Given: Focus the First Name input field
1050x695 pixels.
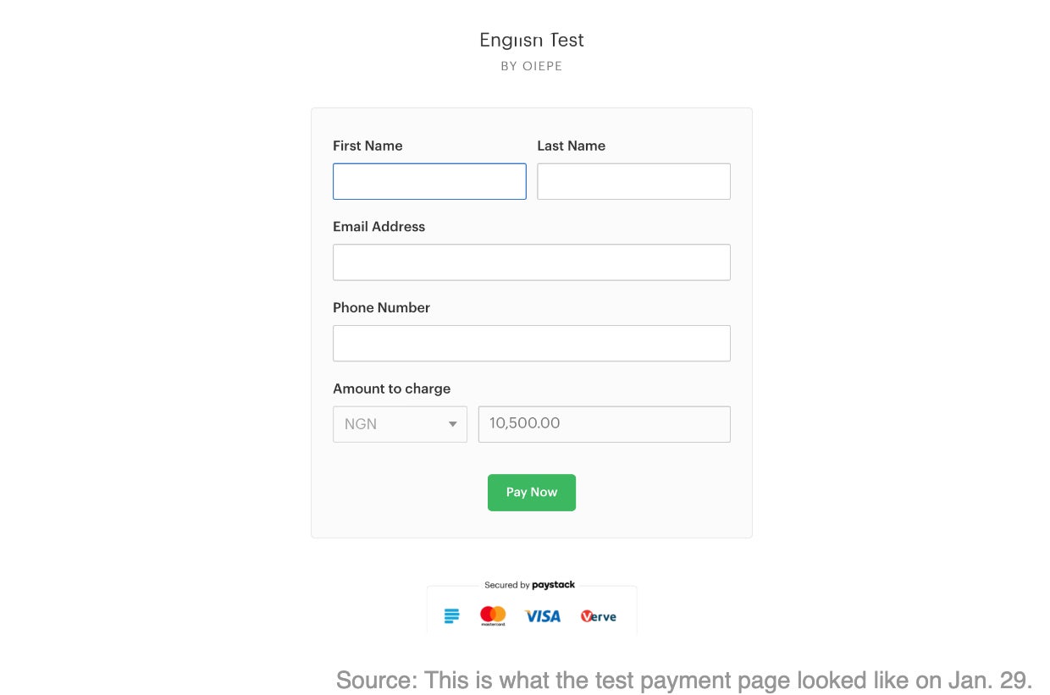Looking at the screenshot, I should coord(429,181).
